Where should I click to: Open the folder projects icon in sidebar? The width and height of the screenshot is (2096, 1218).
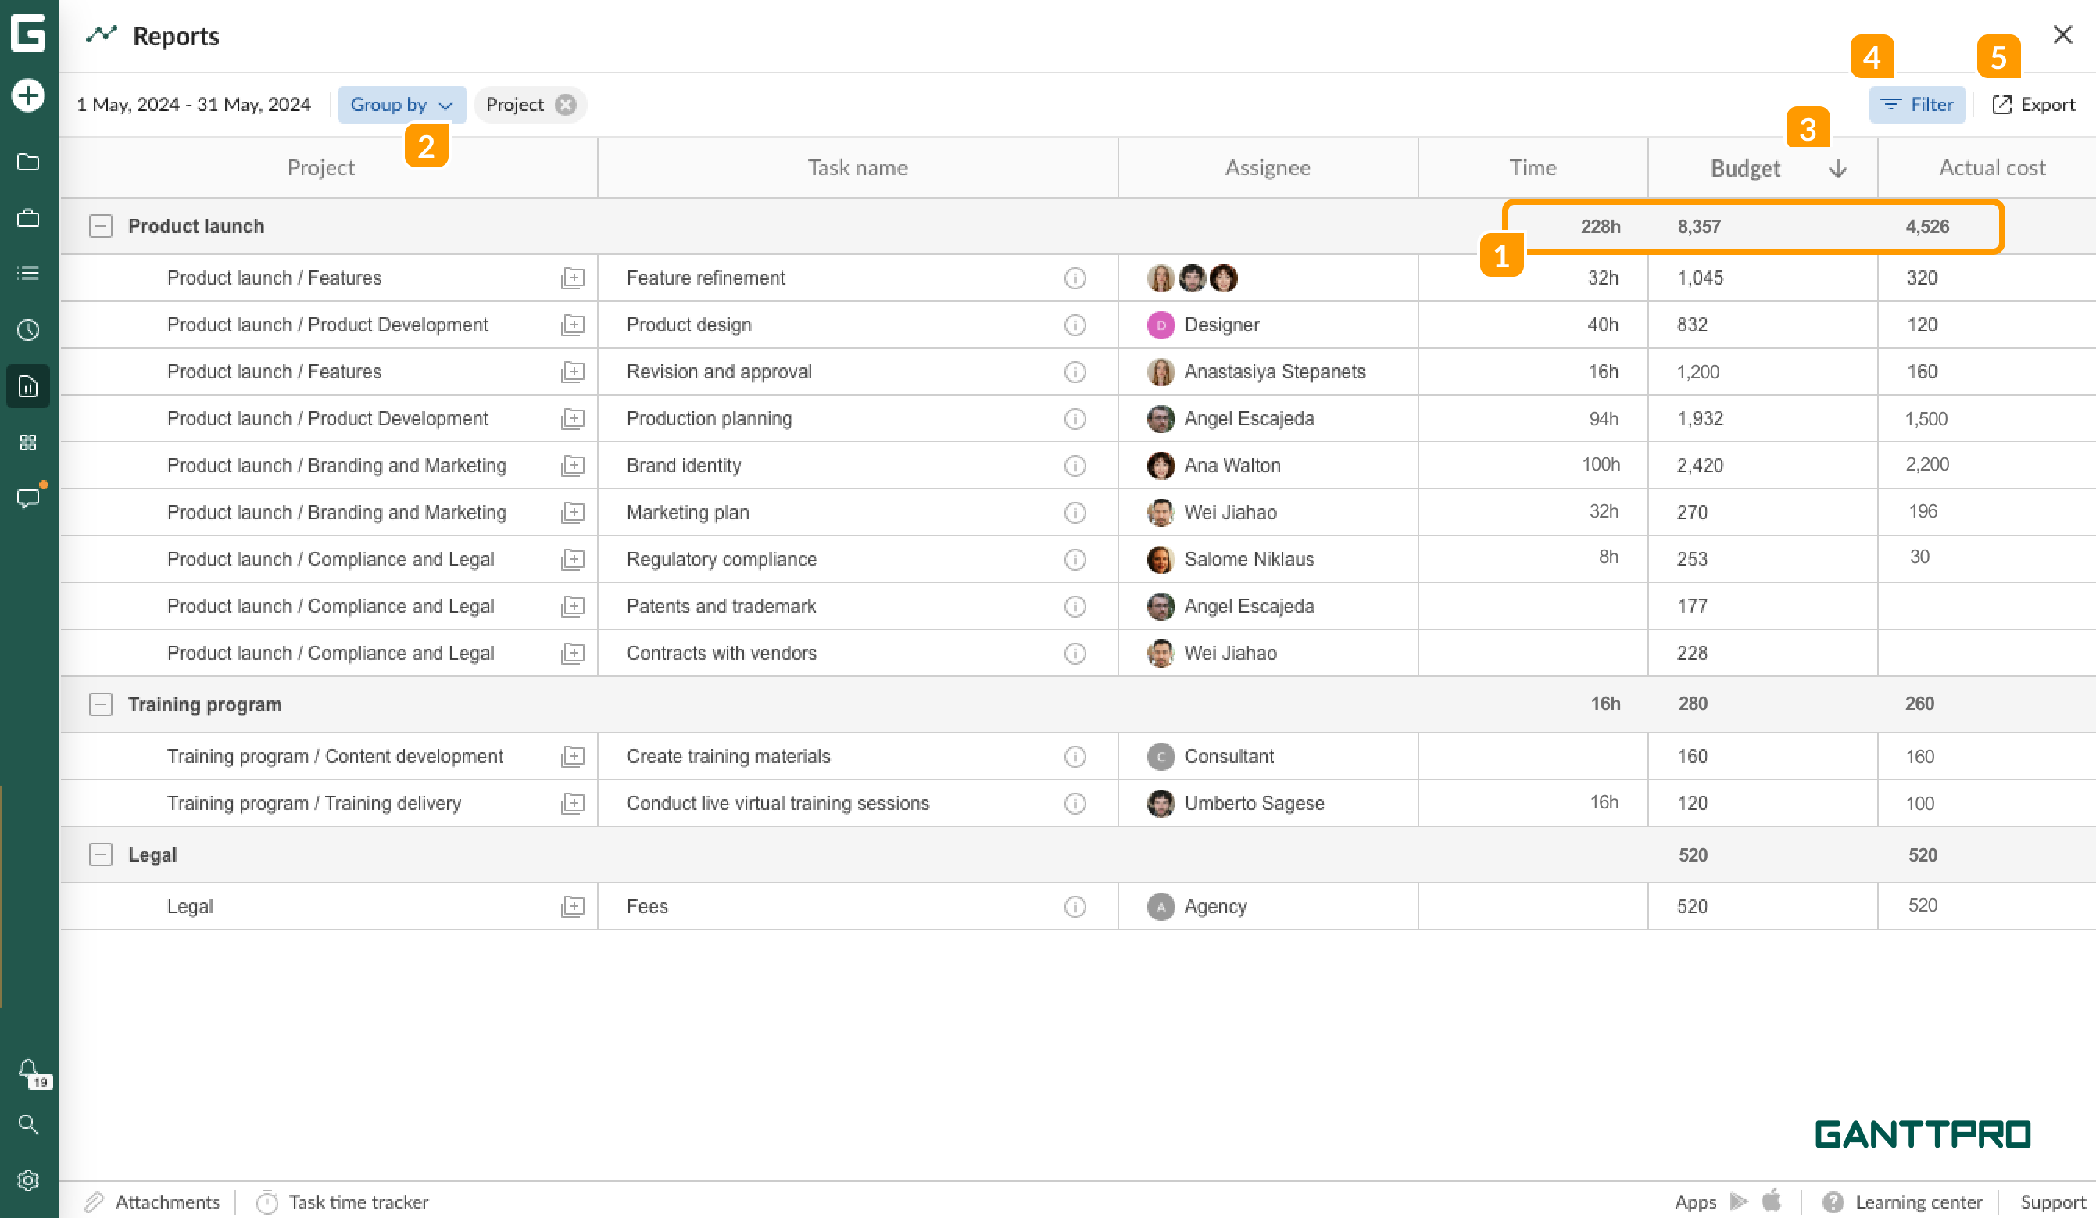(27, 163)
